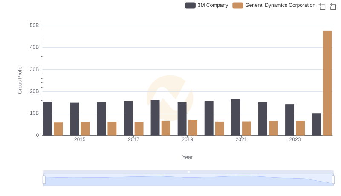341x196 pixels.
Task: Click the 2017 x-axis label
Action: [x=133, y=139]
